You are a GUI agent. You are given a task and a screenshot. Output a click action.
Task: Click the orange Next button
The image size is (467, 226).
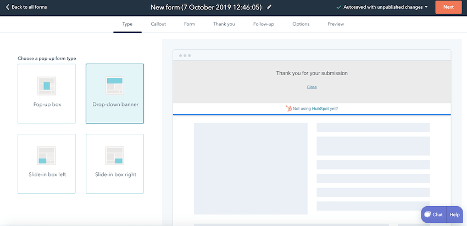point(448,7)
